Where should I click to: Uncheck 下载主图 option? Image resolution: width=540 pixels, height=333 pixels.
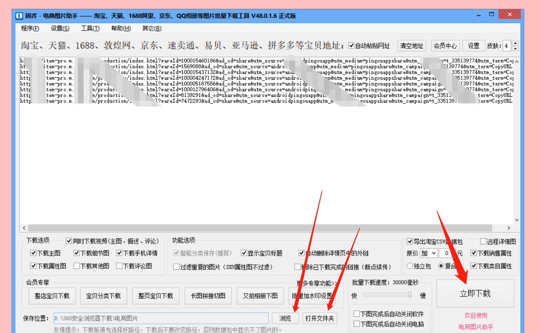[x=33, y=253]
